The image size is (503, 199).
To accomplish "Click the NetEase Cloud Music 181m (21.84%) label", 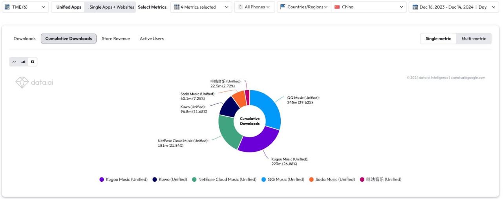I will pos(183,143).
